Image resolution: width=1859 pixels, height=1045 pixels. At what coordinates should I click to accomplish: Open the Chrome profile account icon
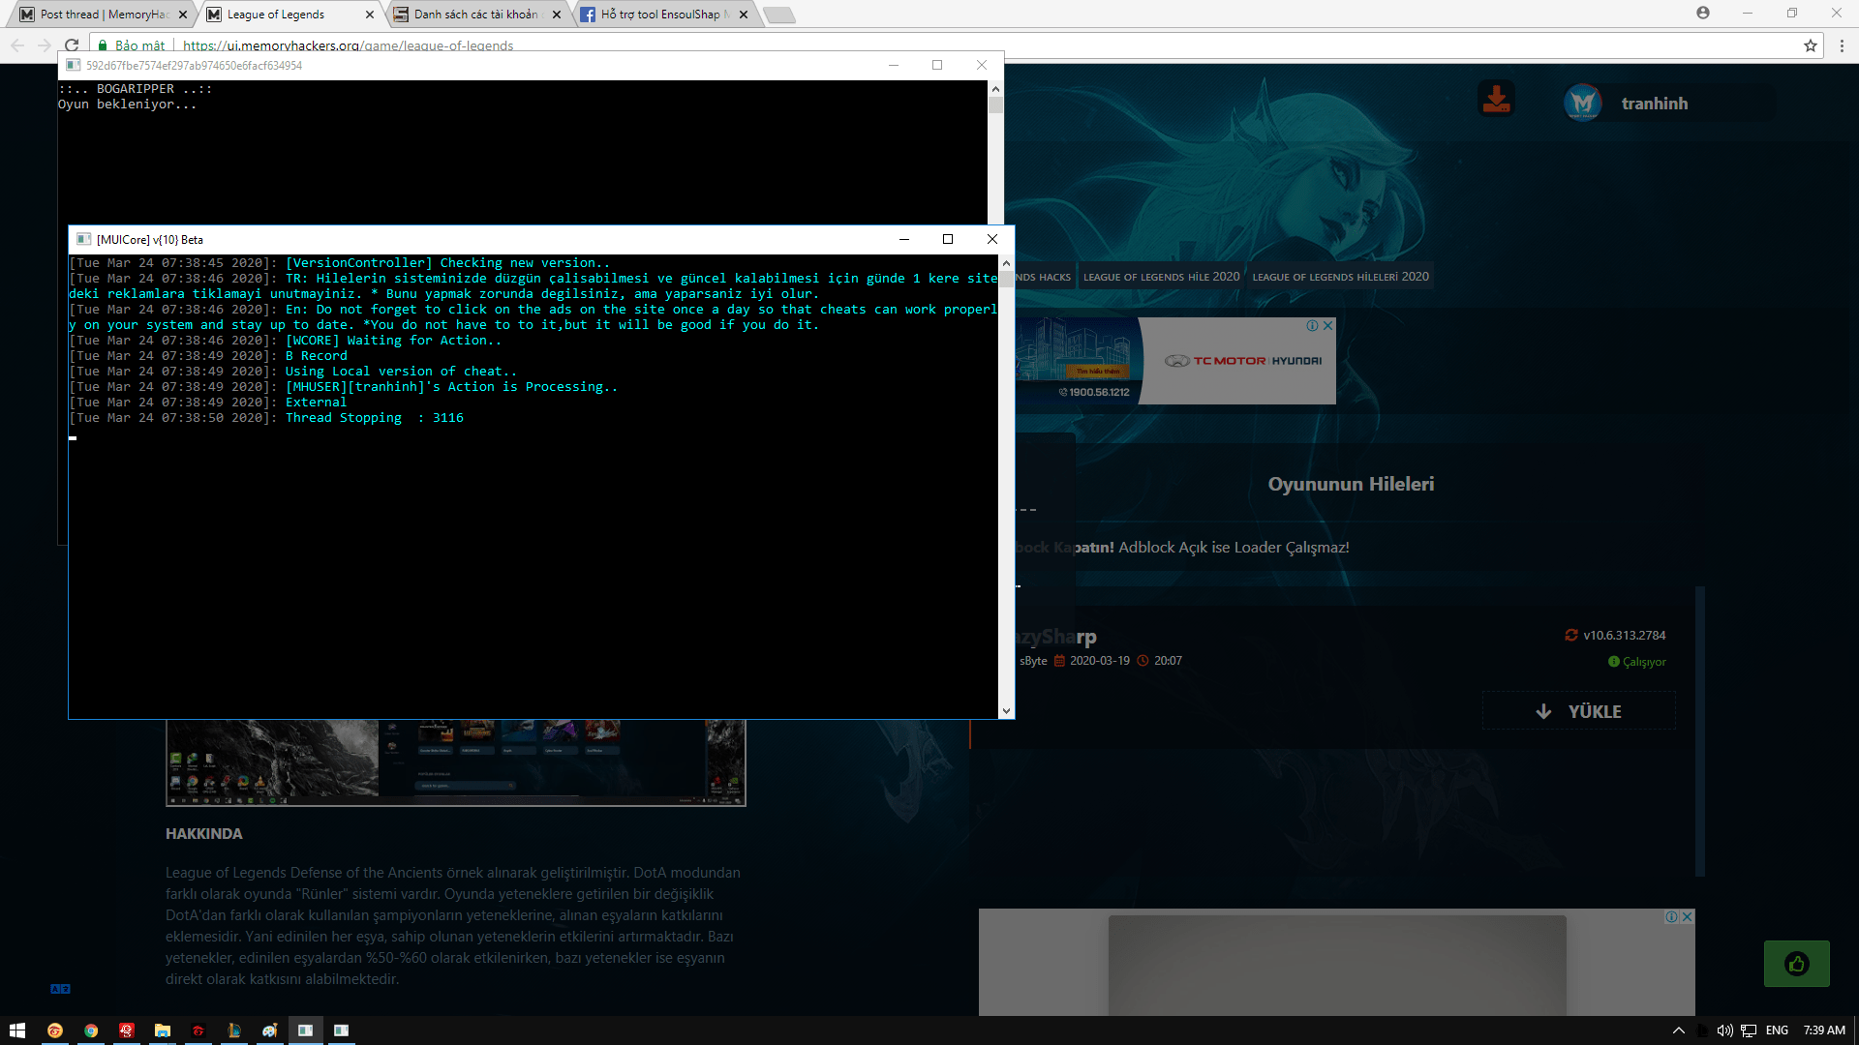coord(1703,13)
